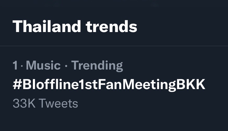Open the first trending item row

click(114, 84)
